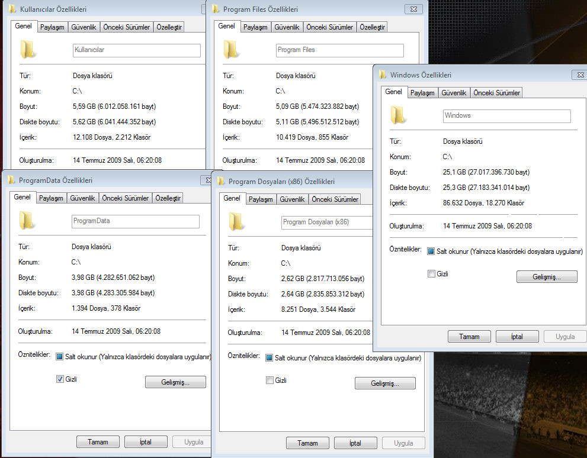Toggle Salt okunur checkbox in ProgramData properties
587x458 pixels.
click(x=59, y=357)
